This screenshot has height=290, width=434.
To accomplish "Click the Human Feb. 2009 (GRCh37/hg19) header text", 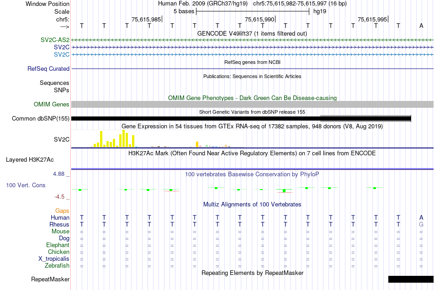I will (204, 4).
